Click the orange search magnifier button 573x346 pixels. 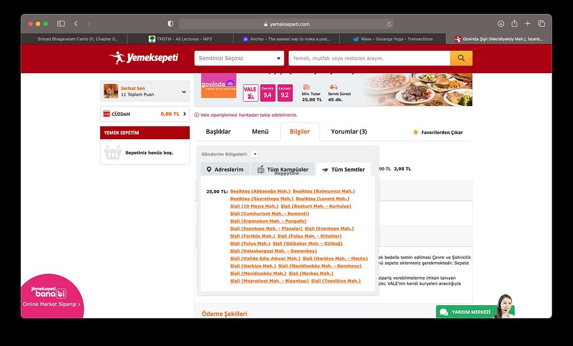tap(461, 58)
